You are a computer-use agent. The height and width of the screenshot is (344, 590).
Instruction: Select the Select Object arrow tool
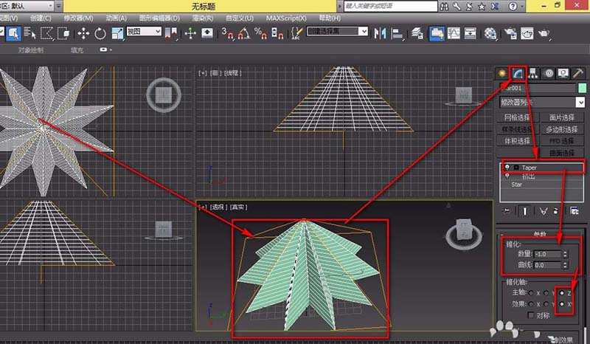tap(13, 33)
